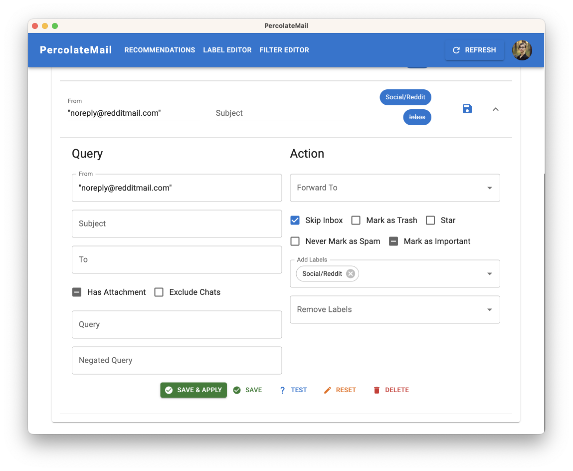Check the Star checkbox
573x471 pixels.
click(x=430, y=220)
